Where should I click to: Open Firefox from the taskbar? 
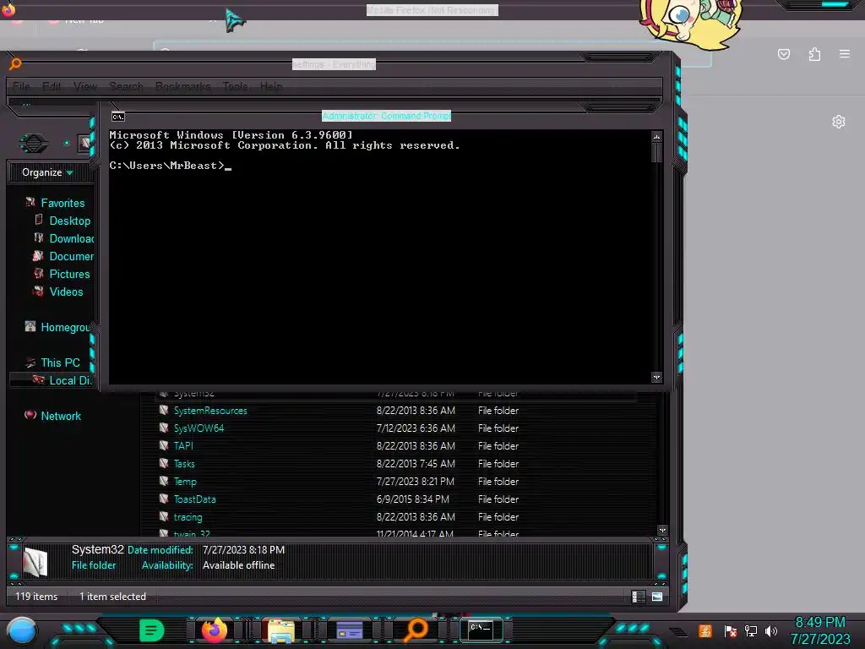[x=215, y=630]
